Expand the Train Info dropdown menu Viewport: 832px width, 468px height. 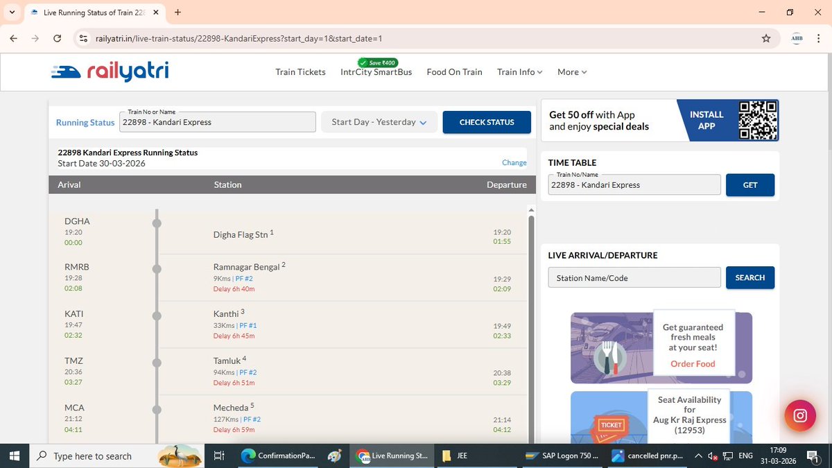pos(520,72)
